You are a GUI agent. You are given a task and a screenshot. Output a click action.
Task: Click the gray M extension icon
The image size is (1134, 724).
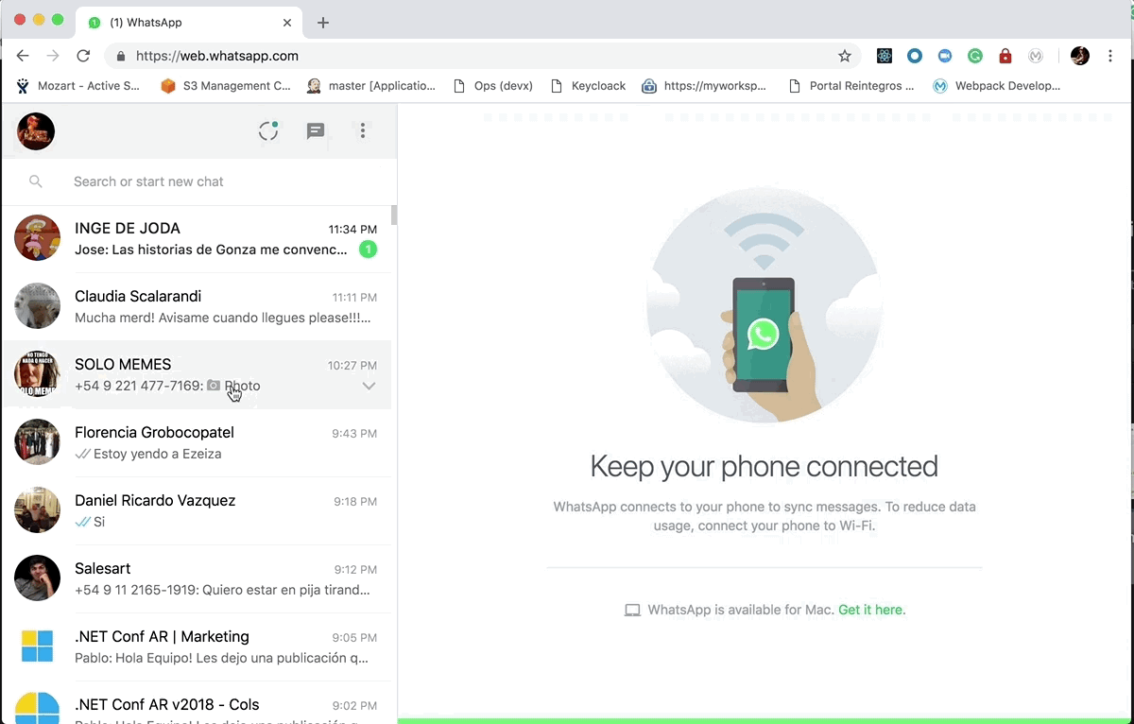pos(1036,56)
